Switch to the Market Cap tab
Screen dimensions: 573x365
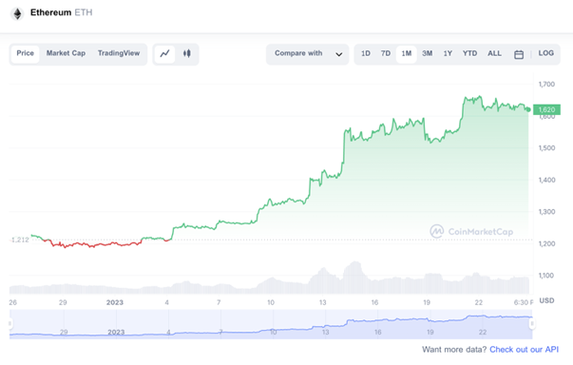point(66,53)
